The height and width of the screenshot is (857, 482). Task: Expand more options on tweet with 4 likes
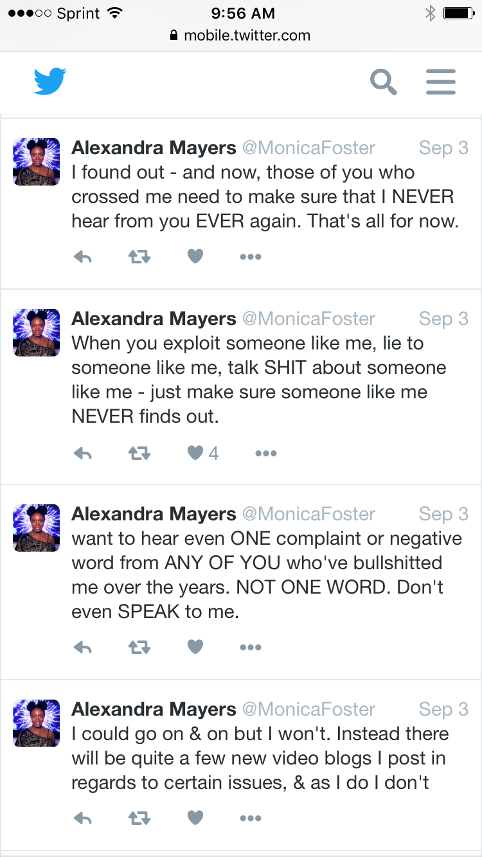pos(265,454)
